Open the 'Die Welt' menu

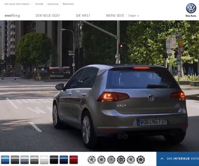(83, 16)
